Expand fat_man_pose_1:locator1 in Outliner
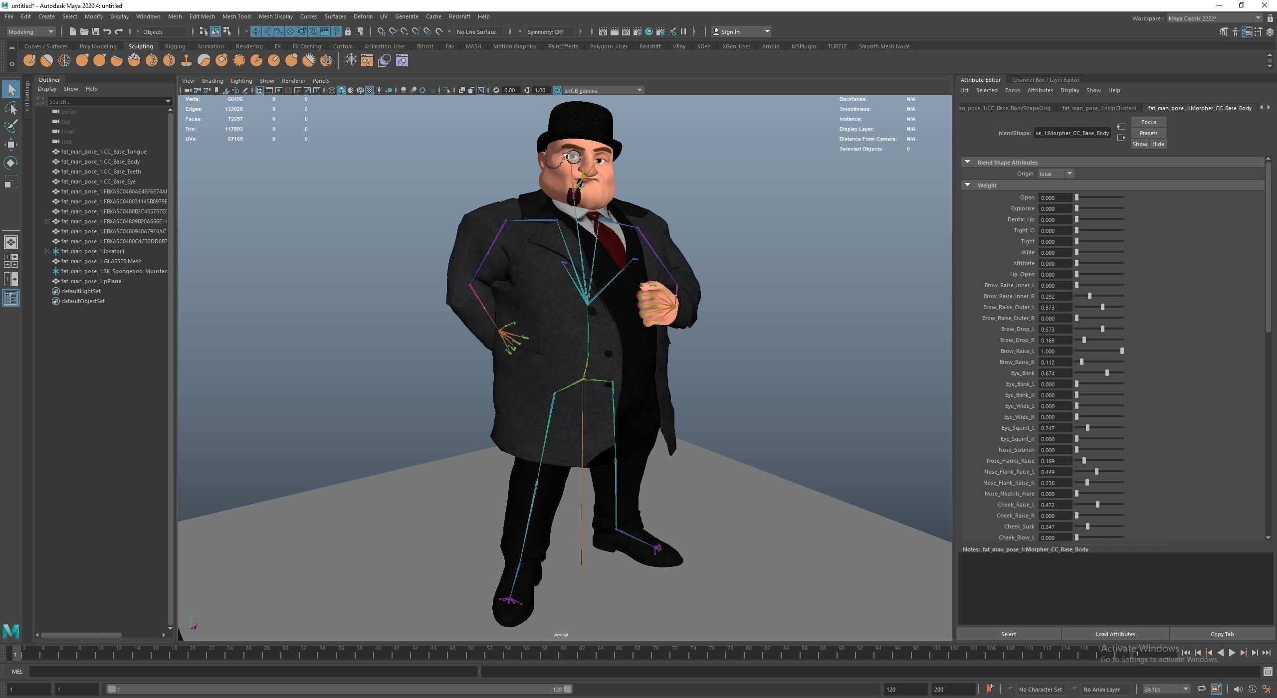The width and height of the screenshot is (1277, 698). click(47, 251)
